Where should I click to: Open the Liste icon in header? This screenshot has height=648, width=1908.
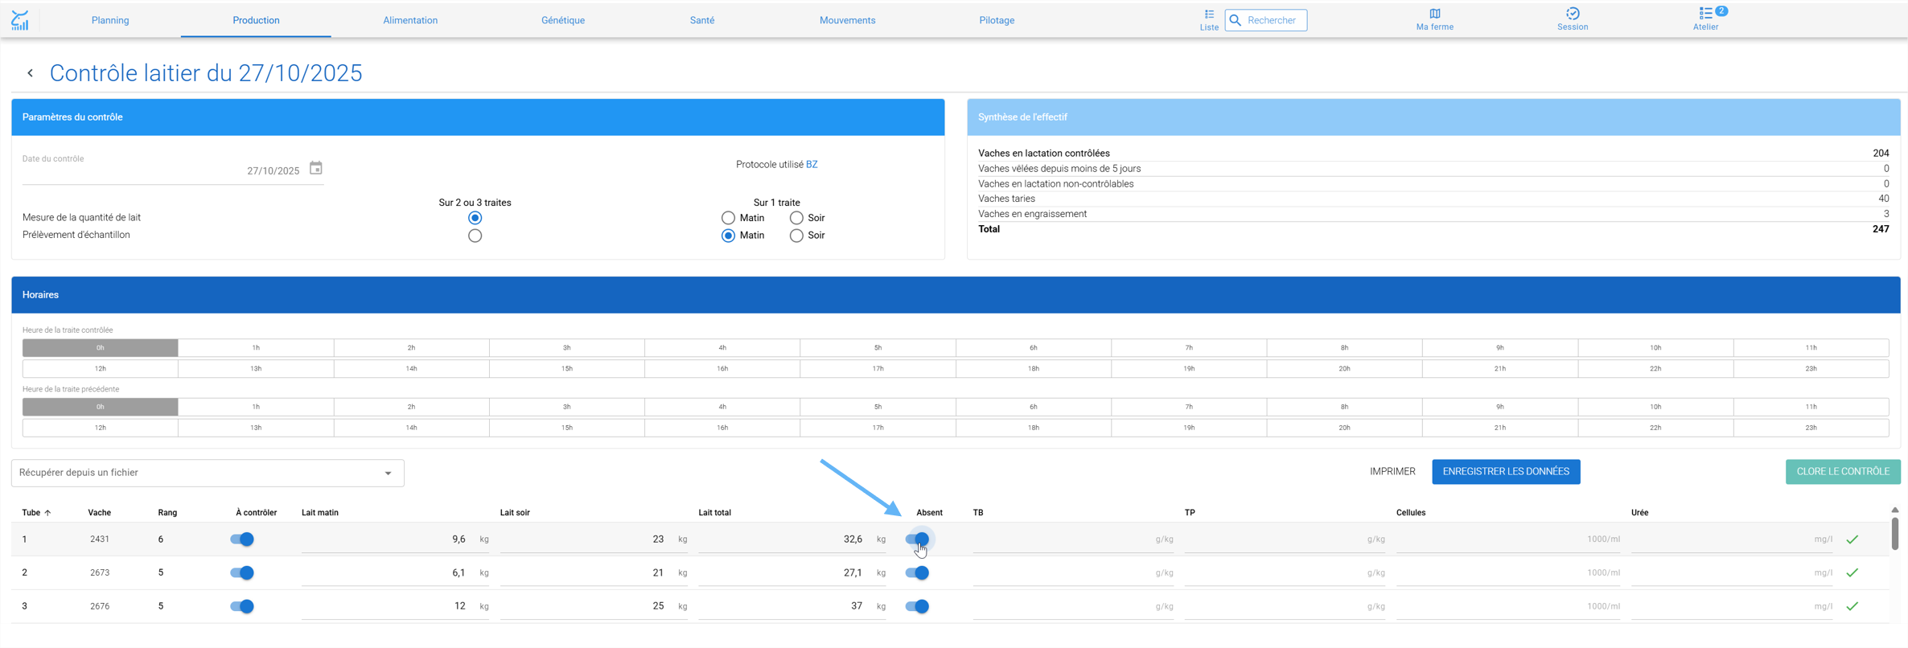point(1209,20)
